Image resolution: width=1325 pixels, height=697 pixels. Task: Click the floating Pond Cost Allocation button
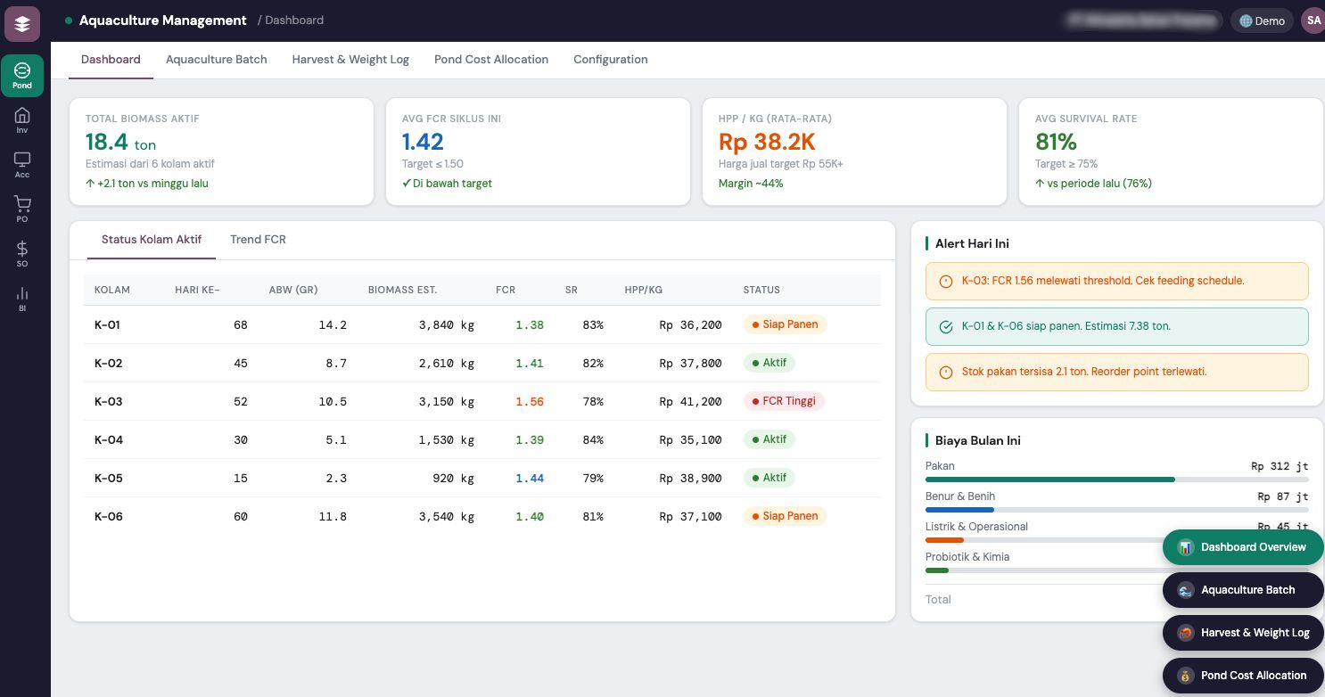tap(1242, 676)
